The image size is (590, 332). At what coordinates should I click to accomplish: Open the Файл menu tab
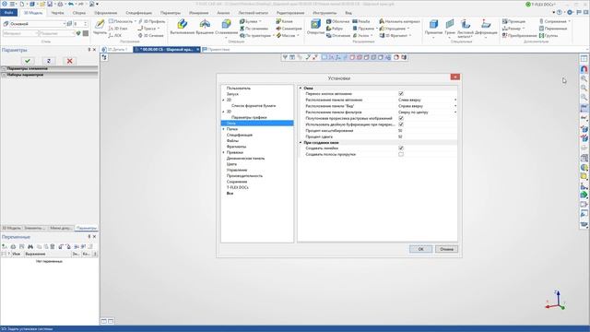pos(8,13)
